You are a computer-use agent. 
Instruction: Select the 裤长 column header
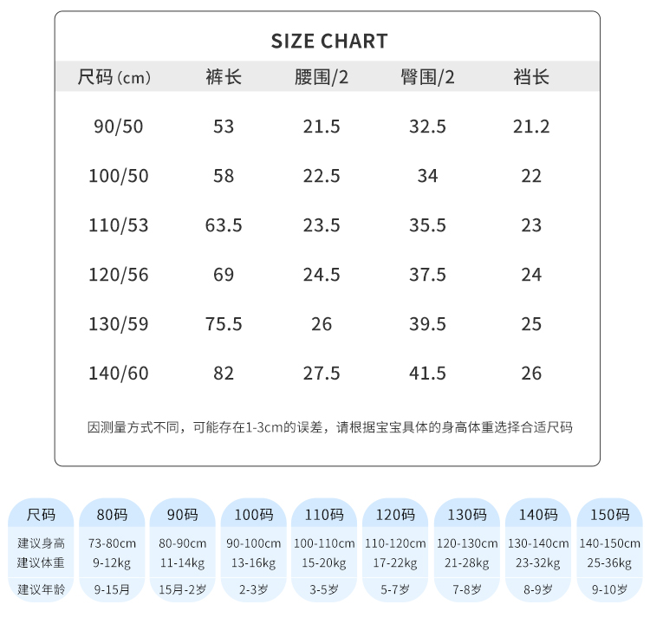[224, 77]
